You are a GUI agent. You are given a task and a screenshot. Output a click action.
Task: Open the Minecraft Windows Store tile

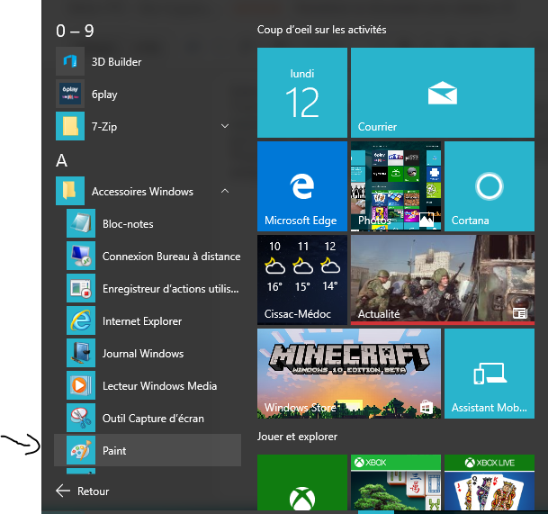point(349,374)
